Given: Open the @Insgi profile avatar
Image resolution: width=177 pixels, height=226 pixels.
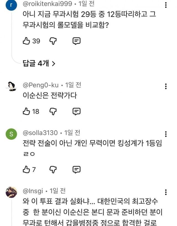Looking at the screenshot, I should pyautogui.click(x=11, y=192).
